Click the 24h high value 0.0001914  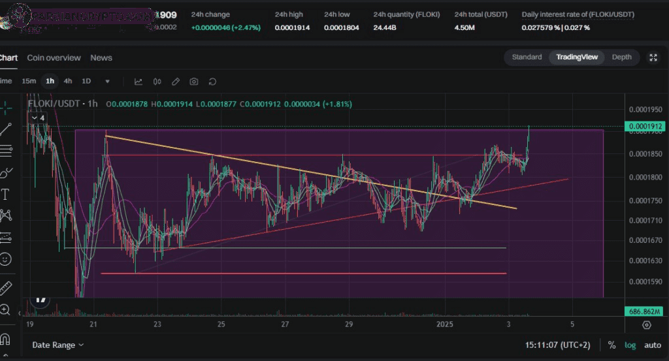292,27
